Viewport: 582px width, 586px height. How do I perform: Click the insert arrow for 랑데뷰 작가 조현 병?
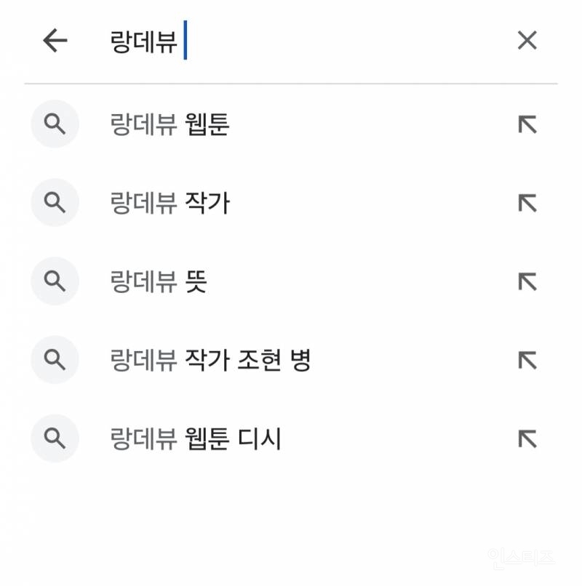526,360
